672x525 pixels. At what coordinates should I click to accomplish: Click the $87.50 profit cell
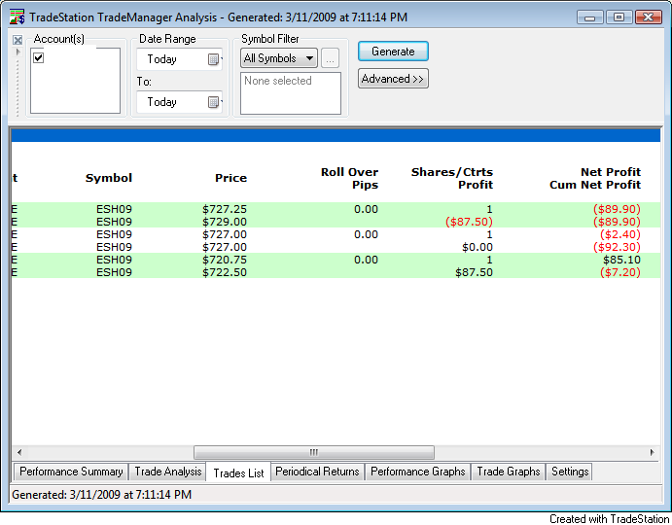pos(474,272)
